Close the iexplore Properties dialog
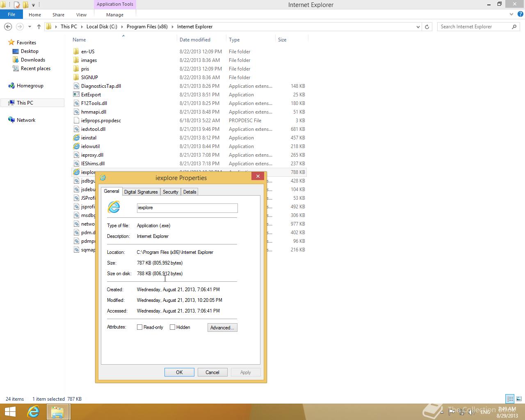Image resolution: width=525 pixels, height=420 pixels. (258, 176)
